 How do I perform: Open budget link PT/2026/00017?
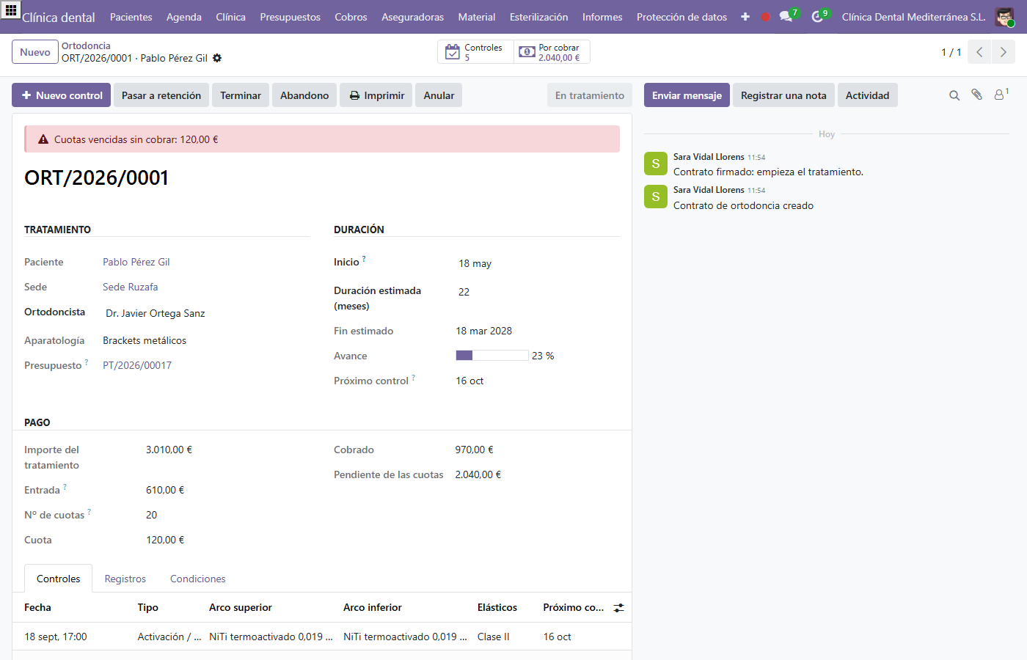pyautogui.click(x=137, y=365)
